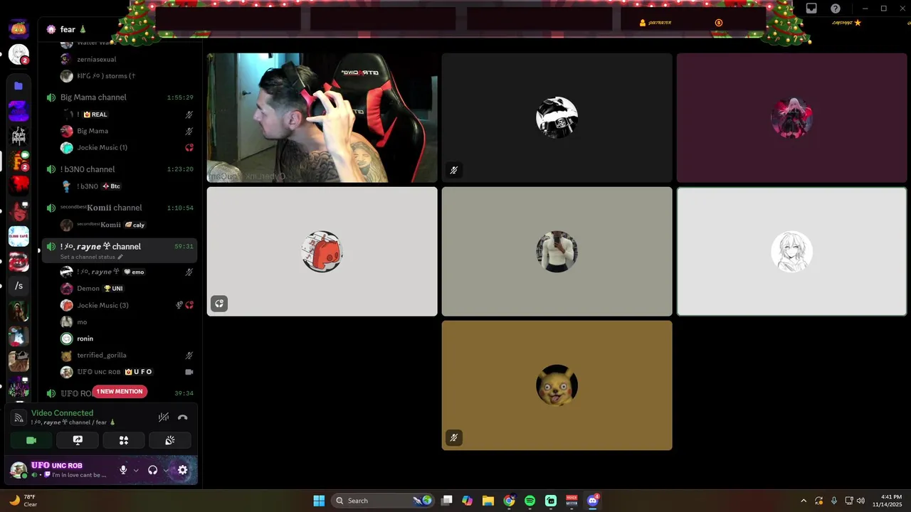Select user with REAL tag
Screen dimensions: 911x512
click(128, 114)
